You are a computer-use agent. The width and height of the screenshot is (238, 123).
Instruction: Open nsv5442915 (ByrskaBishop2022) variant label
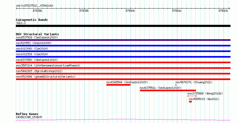click(39, 71)
